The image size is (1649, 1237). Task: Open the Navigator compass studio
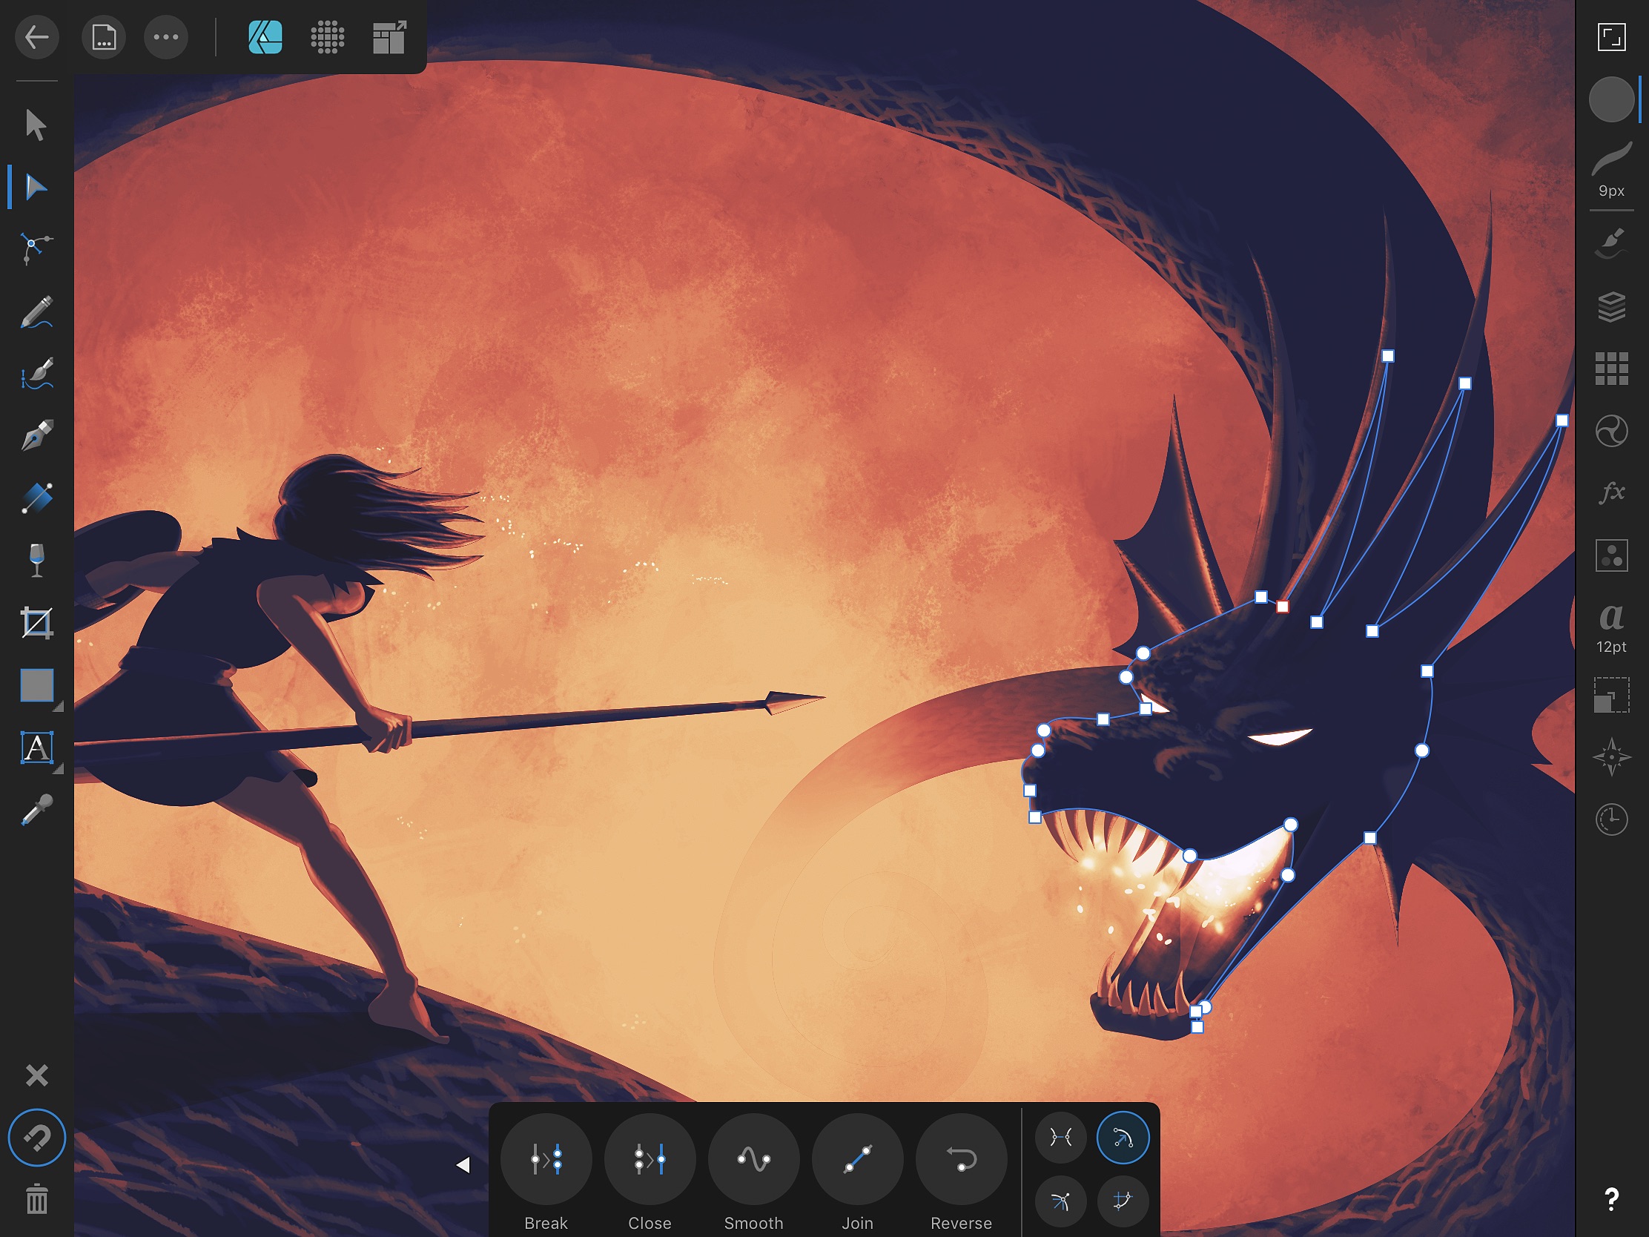point(1611,758)
